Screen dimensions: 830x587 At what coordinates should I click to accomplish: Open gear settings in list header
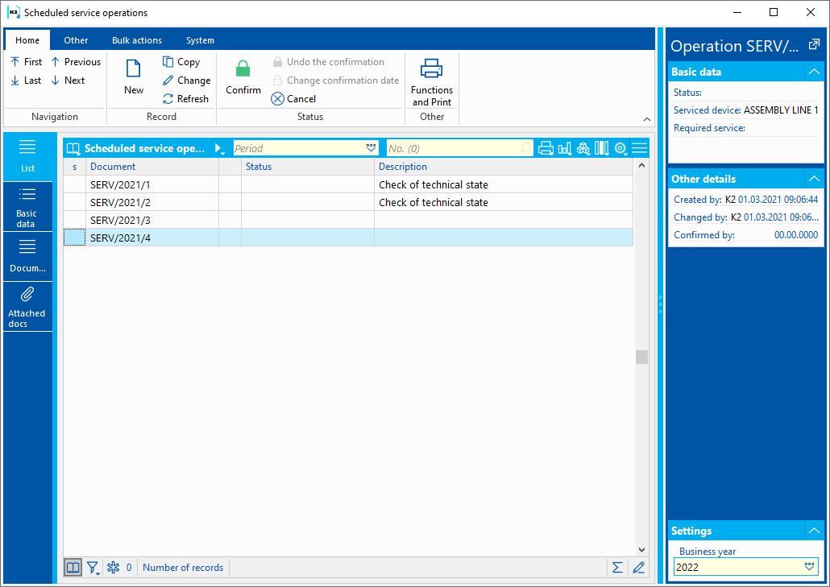click(620, 149)
